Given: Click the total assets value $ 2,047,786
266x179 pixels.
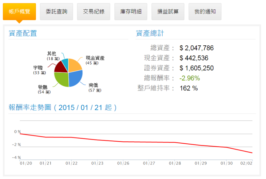Looking at the screenshot, I should coord(197,48).
